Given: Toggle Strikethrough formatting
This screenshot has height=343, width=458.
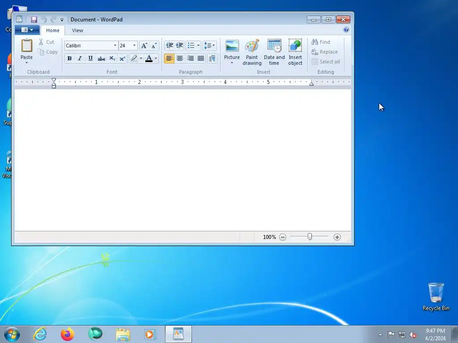Looking at the screenshot, I should (x=101, y=59).
